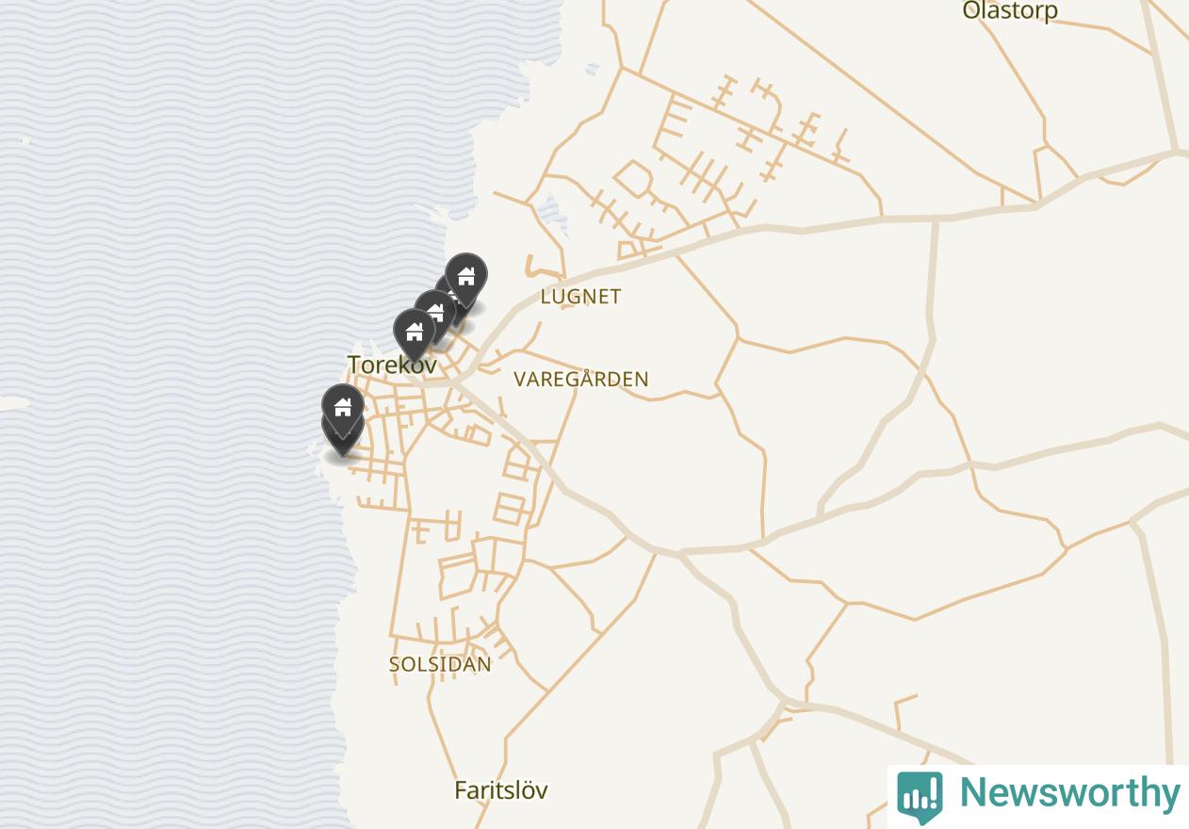Image resolution: width=1189 pixels, height=829 pixels.
Task: Select the northernmost house marker
Action: click(x=466, y=278)
